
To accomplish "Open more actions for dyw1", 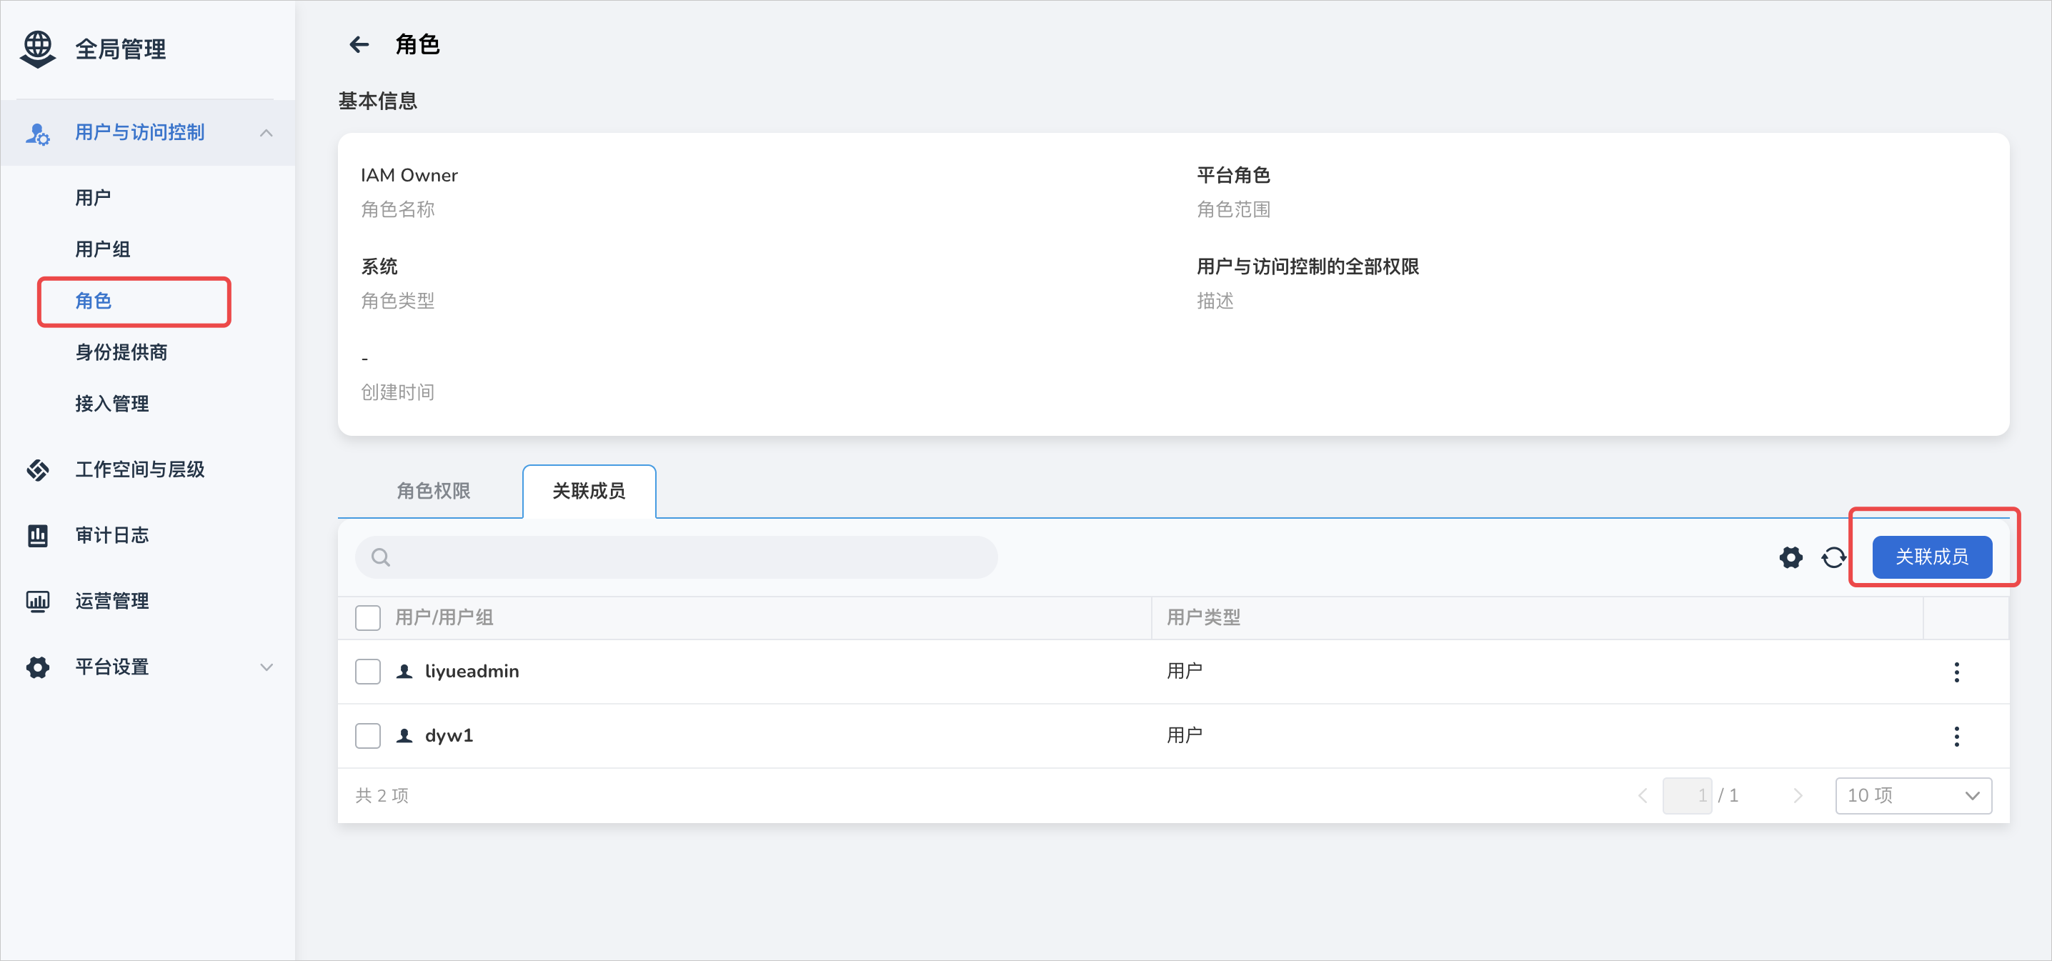I will [1956, 736].
